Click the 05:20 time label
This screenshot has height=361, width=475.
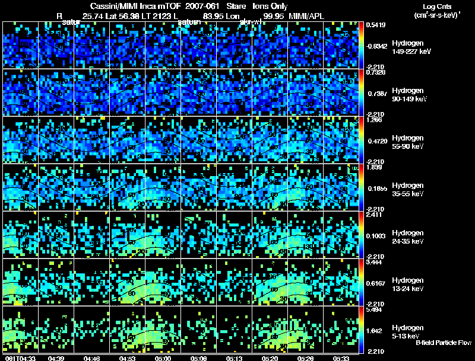[x=270, y=359]
